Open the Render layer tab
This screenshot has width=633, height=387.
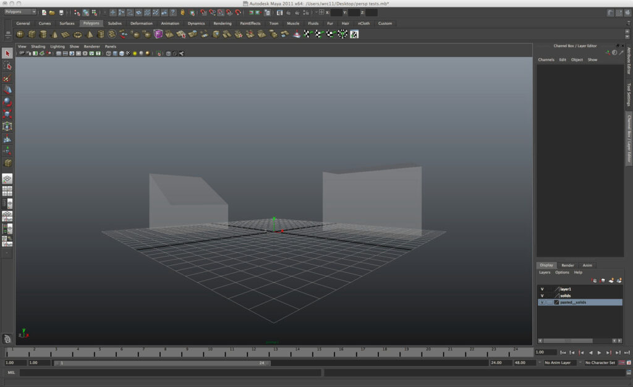[x=567, y=265]
